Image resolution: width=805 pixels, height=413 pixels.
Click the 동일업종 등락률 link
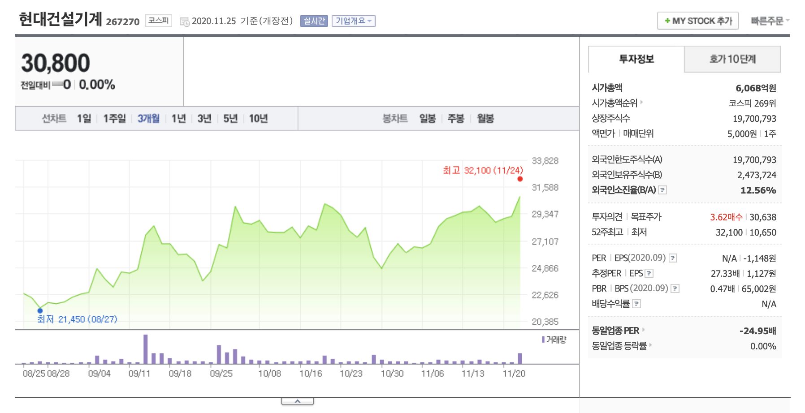pos(619,346)
